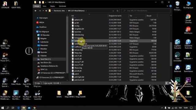This screenshot has width=196, height=110.
Task: Open Yeni Birim (D:) drive
Action: pyautogui.click(x=46, y=62)
